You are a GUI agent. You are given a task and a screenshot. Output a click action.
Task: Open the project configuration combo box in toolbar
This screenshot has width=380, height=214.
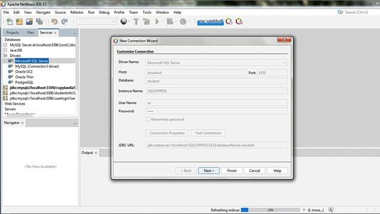pyautogui.click(x=96, y=21)
